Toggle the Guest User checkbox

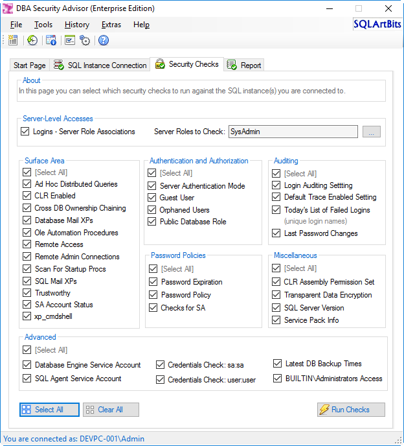[x=153, y=198]
